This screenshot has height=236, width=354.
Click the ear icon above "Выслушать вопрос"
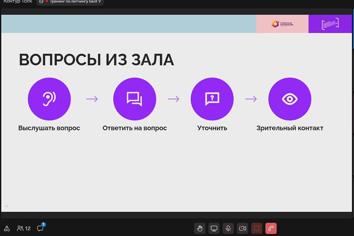point(49,99)
